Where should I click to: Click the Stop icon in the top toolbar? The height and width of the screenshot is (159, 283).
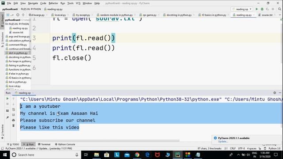point(273,9)
